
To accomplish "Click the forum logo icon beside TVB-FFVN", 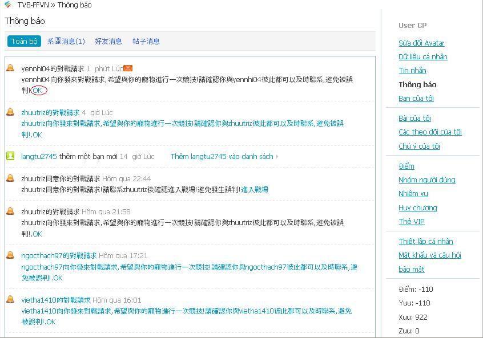I will click(8, 5).
